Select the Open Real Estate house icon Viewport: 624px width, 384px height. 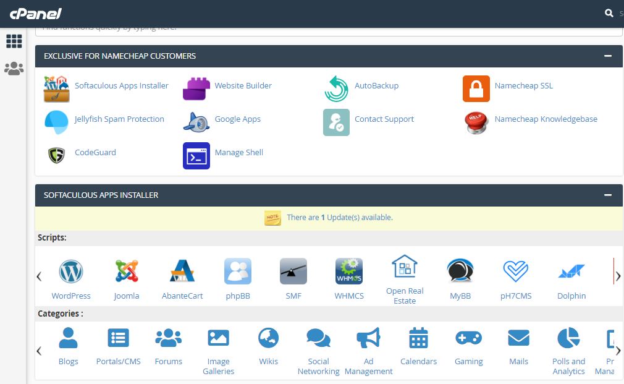click(x=405, y=266)
